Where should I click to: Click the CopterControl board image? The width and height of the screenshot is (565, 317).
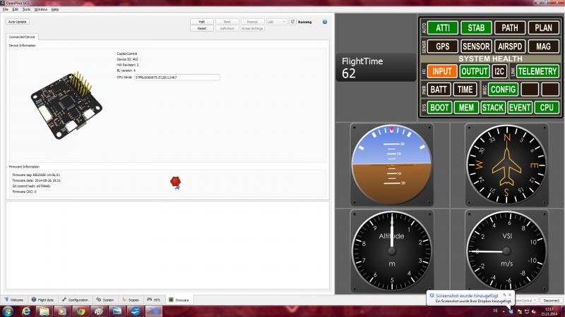click(67, 105)
